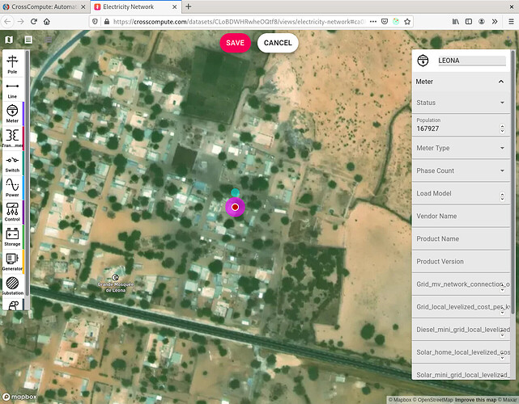The width and height of the screenshot is (519, 404).
Task: Click the Product Name field
Action: [x=461, y=239]
